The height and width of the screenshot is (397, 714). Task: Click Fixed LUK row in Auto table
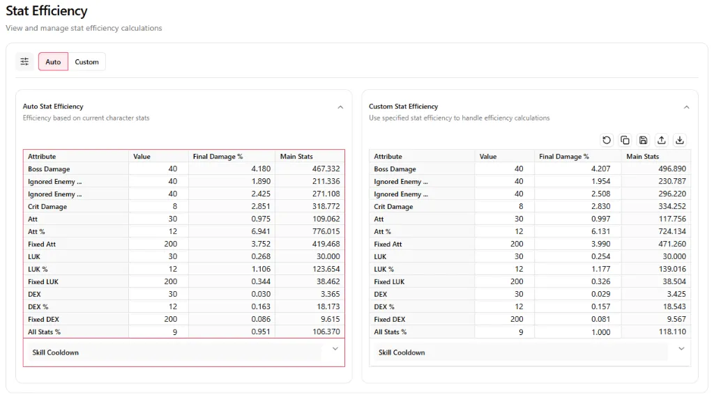[x=184, y=282]
